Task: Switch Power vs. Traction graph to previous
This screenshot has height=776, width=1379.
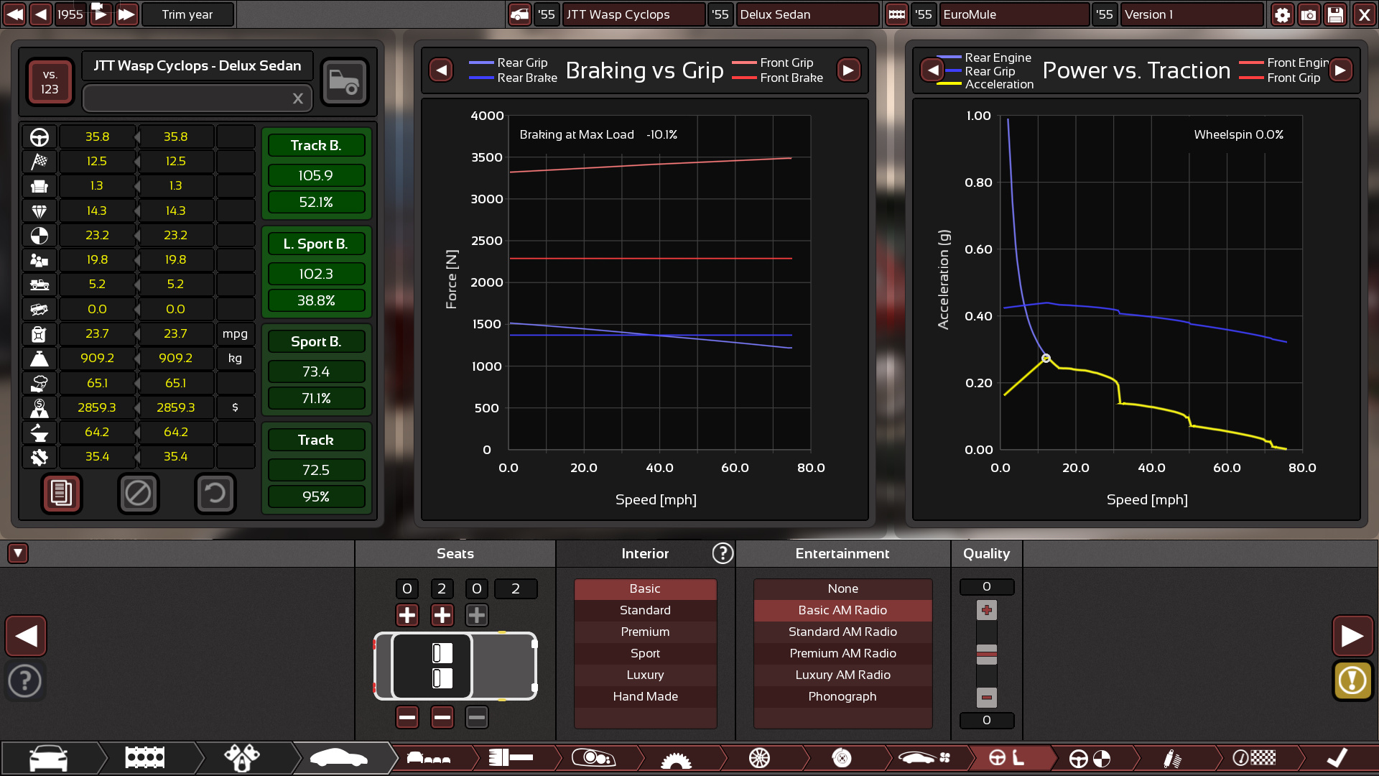Action: (x=932, y=70)
